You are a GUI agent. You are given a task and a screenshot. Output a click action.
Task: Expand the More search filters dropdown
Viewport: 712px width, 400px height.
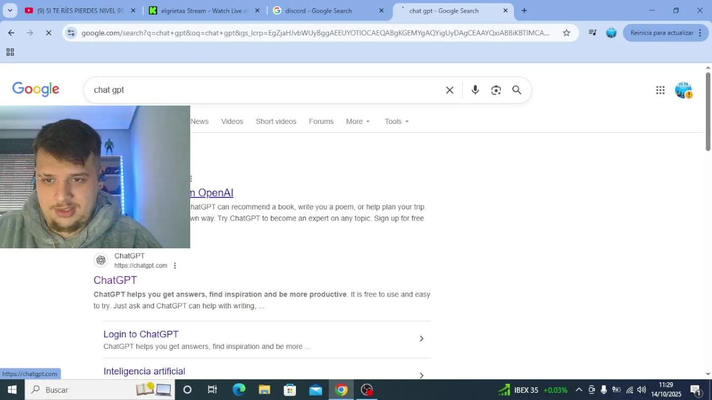(x=358, y=121)
